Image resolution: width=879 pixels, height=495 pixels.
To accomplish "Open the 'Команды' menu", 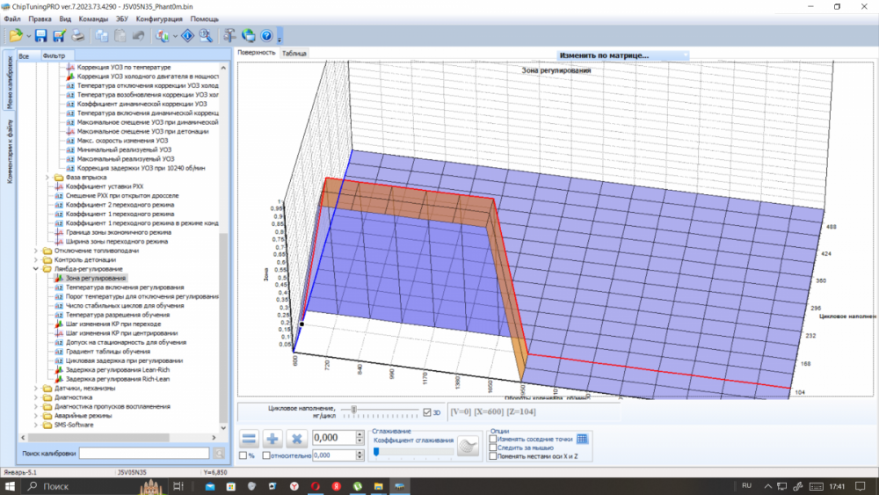I will pos(93,18).
